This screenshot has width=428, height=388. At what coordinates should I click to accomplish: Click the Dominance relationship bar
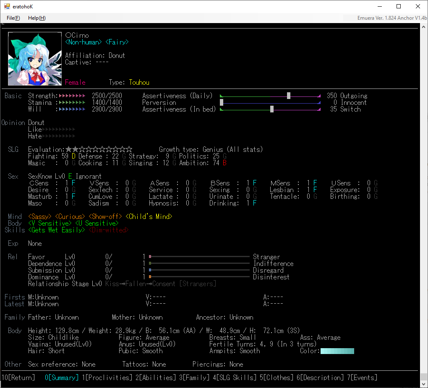pyautogui.click(x=199, y=277)
